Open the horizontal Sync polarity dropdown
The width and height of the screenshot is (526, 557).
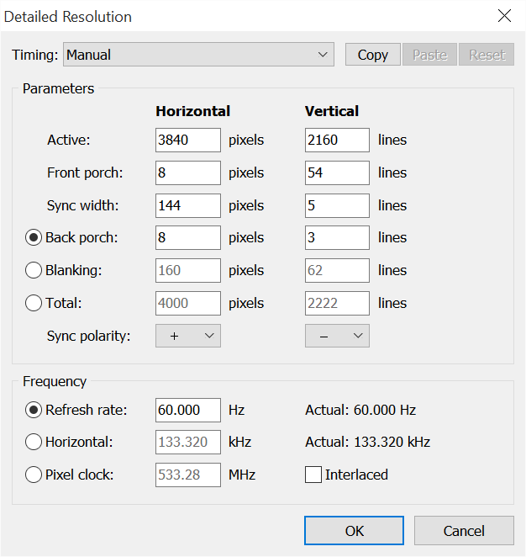tap(188, 336)
